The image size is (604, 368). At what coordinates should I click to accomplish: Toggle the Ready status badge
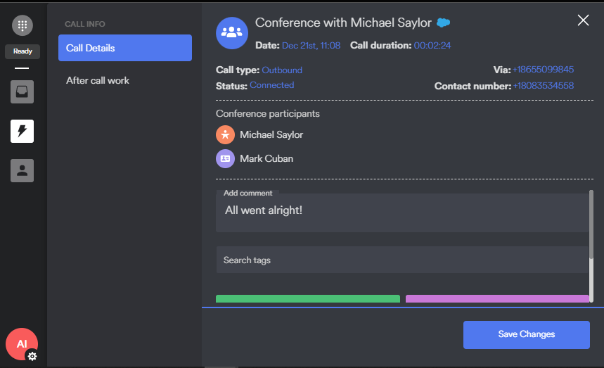[x=23, y=51]
